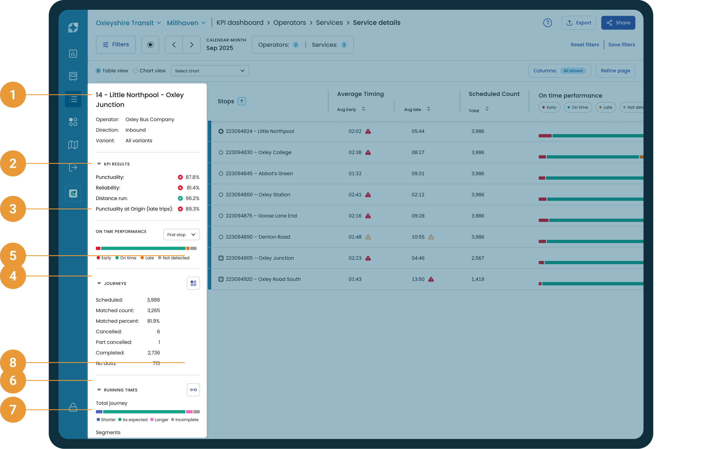Click the Running Times link icon button
Screen dimensions: 702x449
tap(193, 390)
